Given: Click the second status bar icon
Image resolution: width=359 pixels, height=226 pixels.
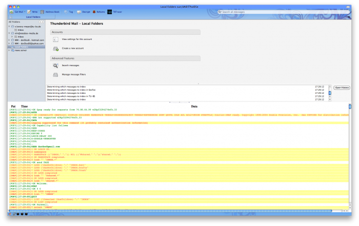Looking at the screenshot, I should coord(14,214).
